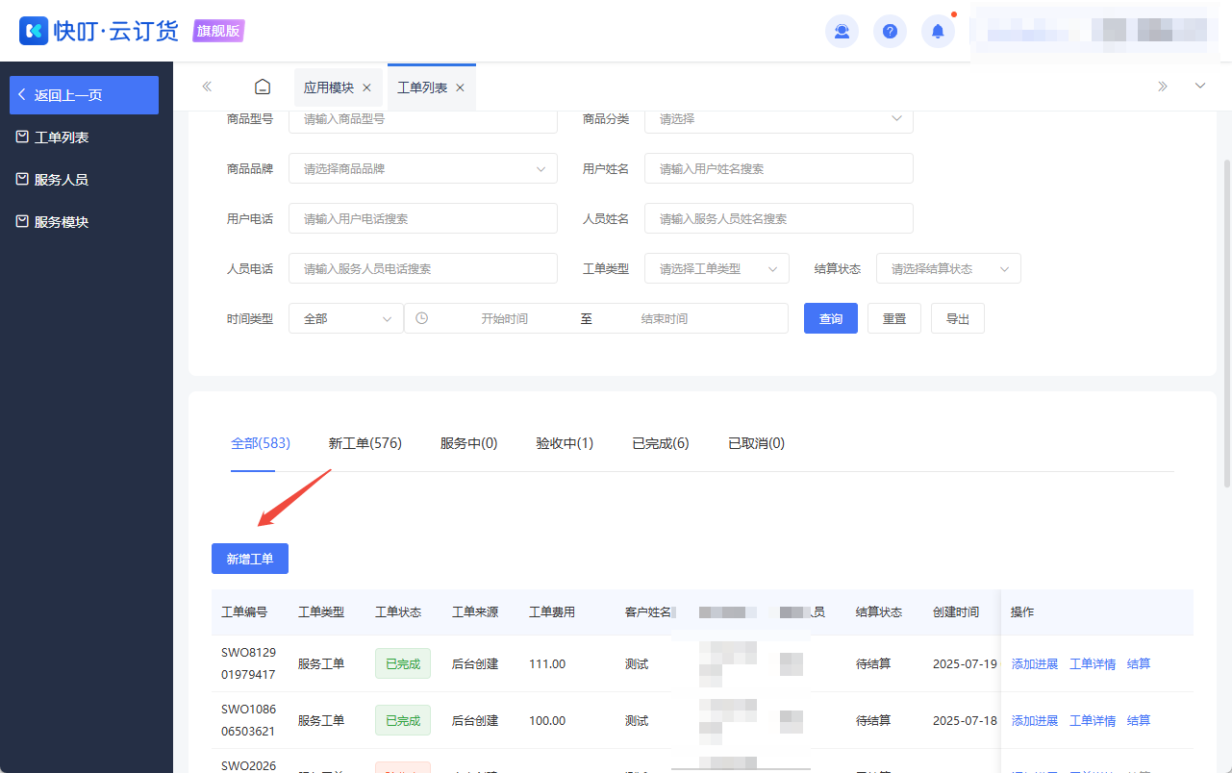This screenshot has width=1232, height=773.
Task: Return using 返回上一页 button
Action: coord(84,95)
